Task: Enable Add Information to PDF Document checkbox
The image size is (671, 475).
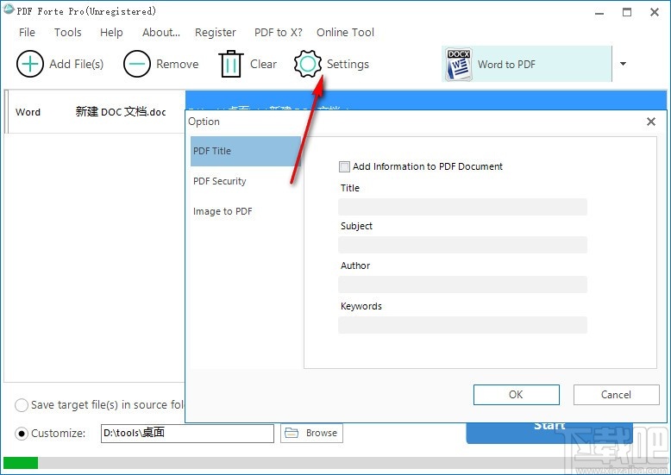Action: 344,166
